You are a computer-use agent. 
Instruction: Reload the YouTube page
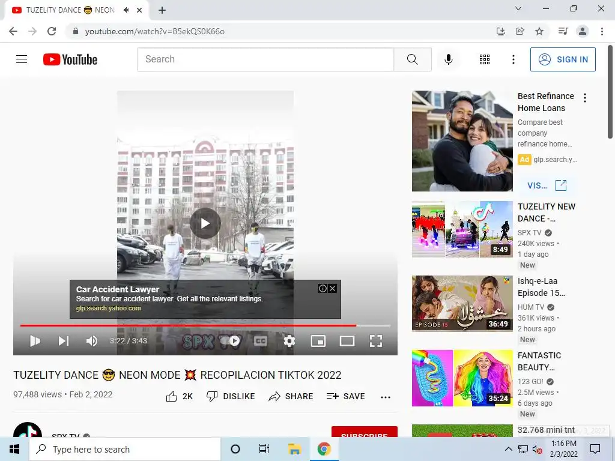[x=52, y=31]
